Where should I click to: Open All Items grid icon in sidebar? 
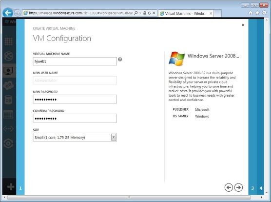pyautogui.click(x=8, y=41)
